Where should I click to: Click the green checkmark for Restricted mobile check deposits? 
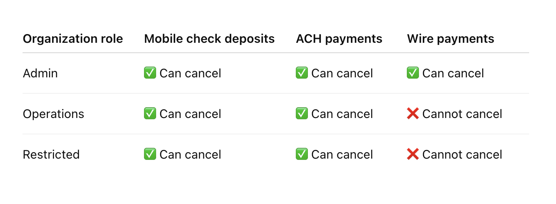tap(150, 155)
